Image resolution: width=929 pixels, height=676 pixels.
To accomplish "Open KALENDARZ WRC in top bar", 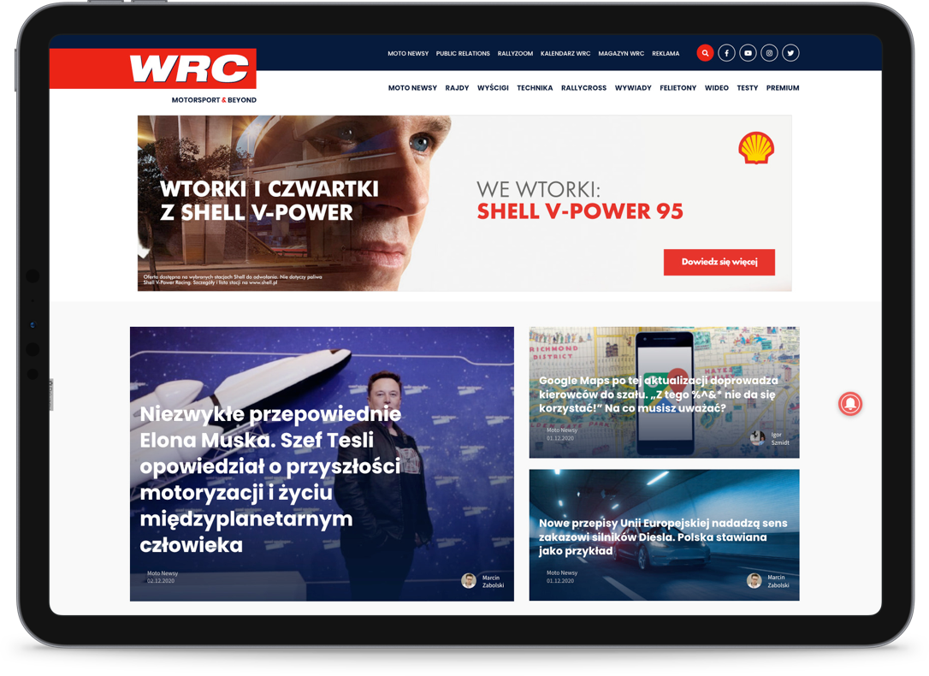I will tap(565, 53).
